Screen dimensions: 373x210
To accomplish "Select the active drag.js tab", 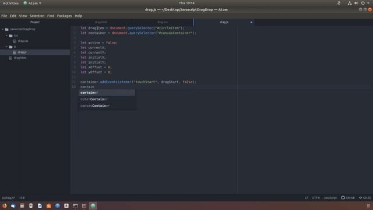I will [x=224, y=22].
